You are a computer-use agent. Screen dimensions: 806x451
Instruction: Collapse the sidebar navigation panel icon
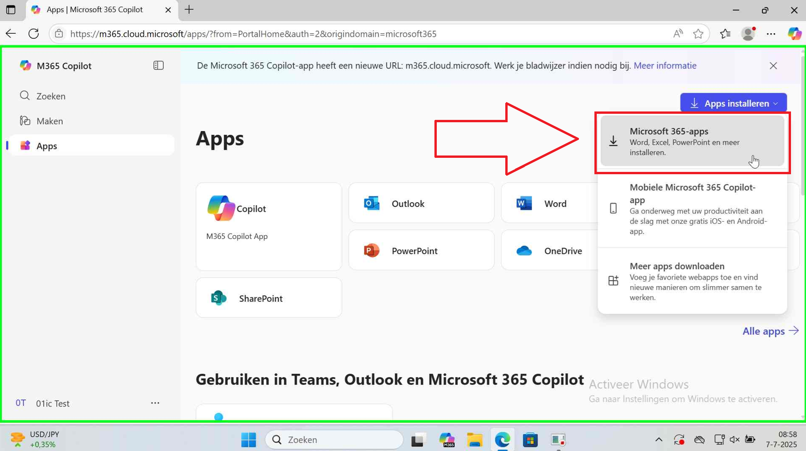pyautogui.click(x=159, y=66)
